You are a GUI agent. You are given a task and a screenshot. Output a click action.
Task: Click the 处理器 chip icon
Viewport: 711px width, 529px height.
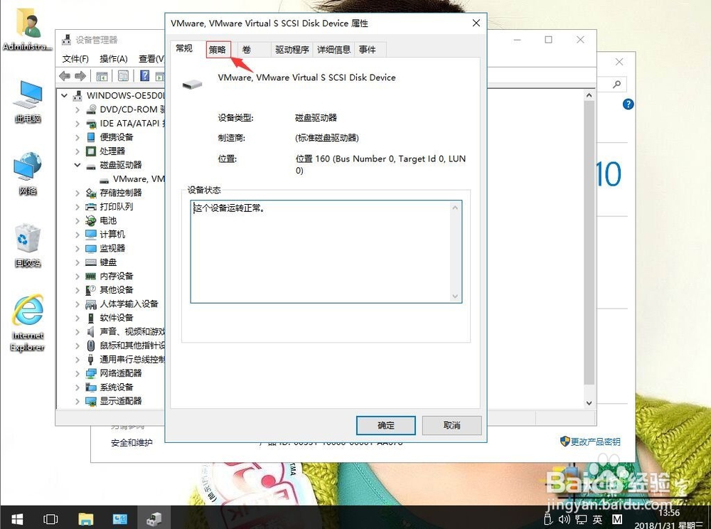pos(91,151)
